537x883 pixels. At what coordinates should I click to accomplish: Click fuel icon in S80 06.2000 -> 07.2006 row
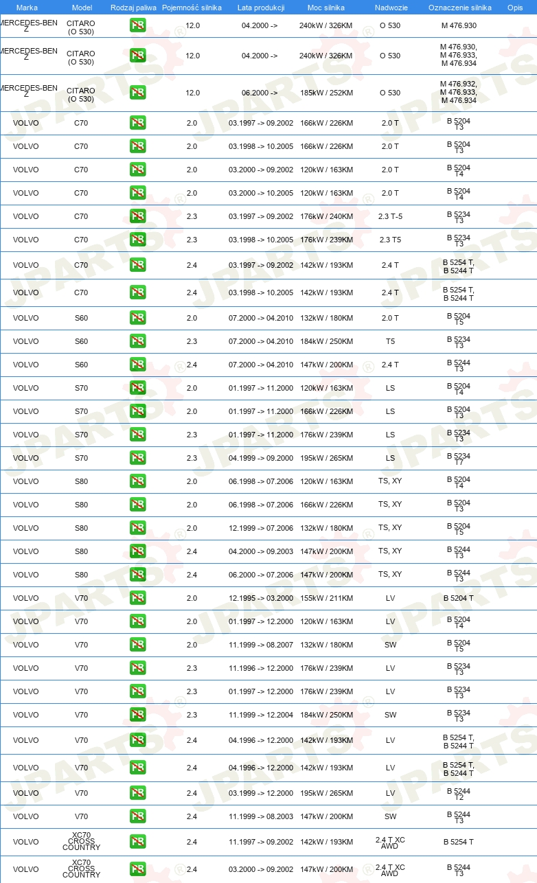[x=137, y=575]
